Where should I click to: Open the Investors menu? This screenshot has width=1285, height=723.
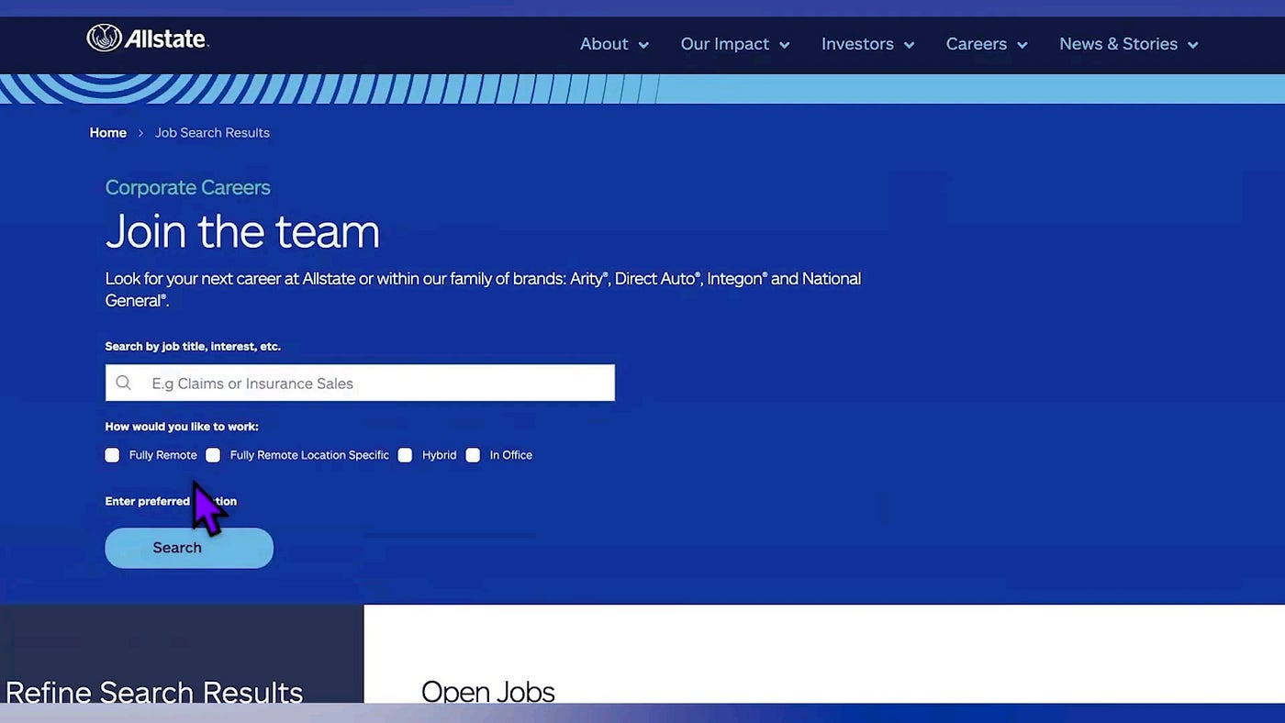(857, 44)
